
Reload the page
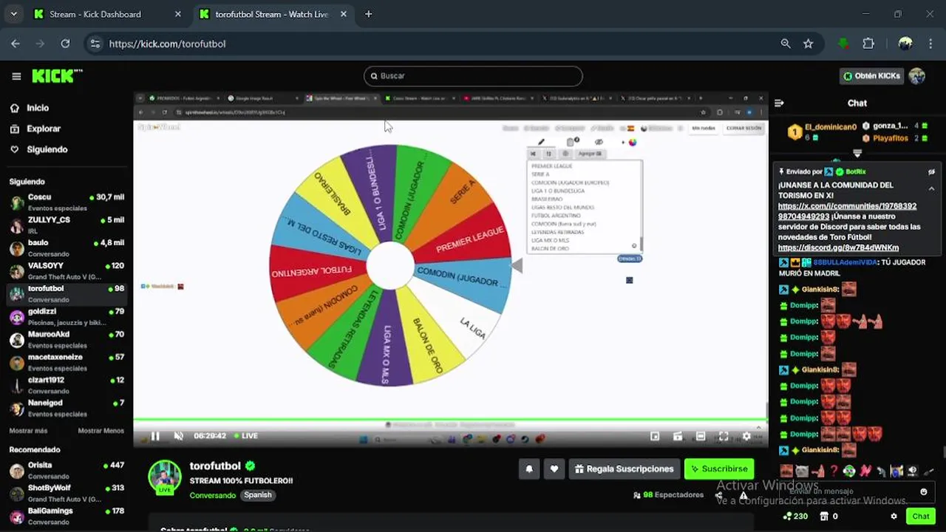point(65,44)
